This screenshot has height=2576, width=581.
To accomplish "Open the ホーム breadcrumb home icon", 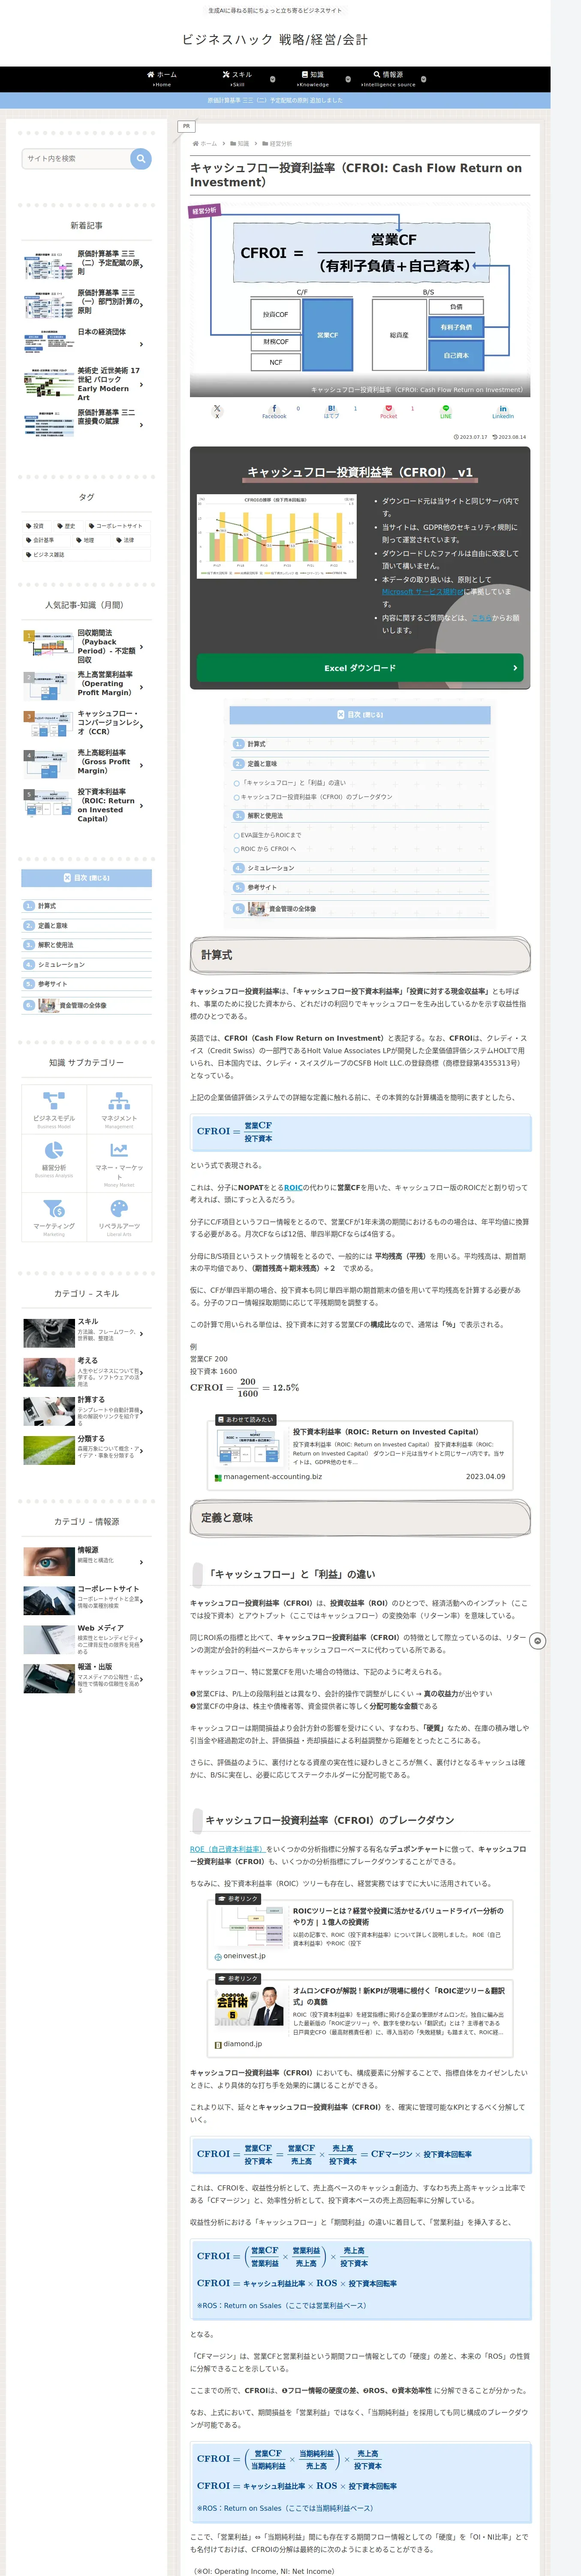I will 205,143.
